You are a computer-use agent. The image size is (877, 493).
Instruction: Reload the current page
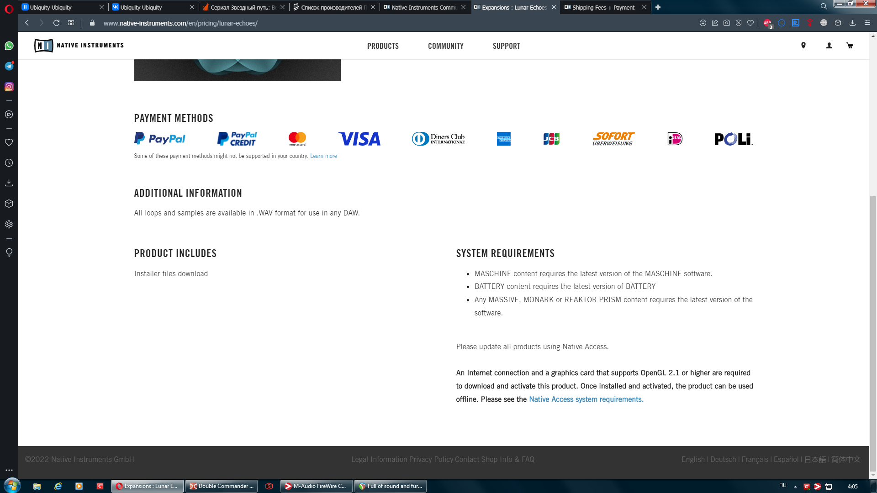[x=57, y=23]
